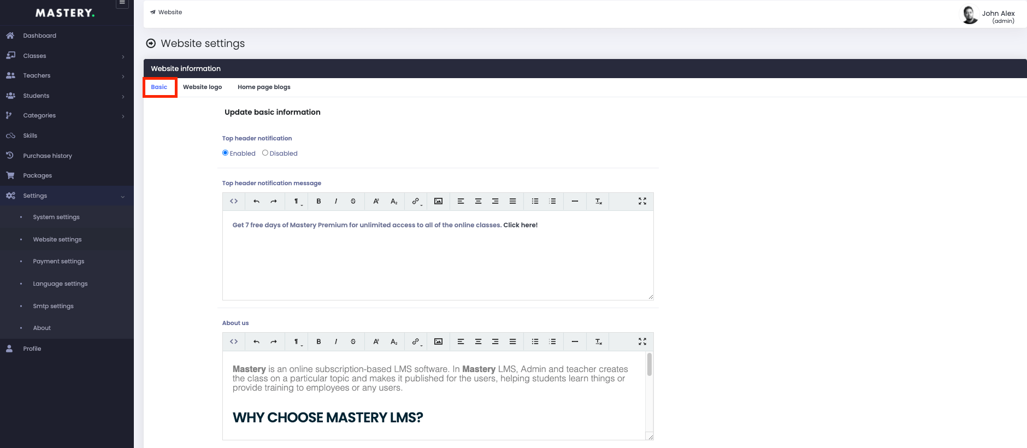The height and width of the screenshot is (448, 1027).
Task: Apply subscript in notification message editor
Action: (394, 201)
